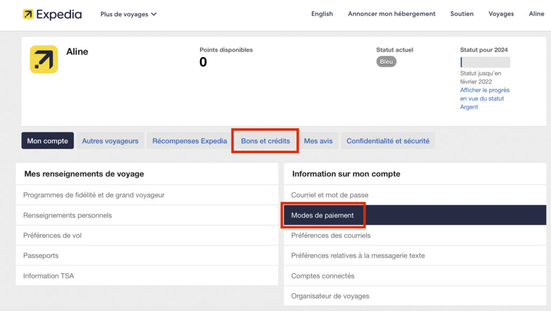Screen dimensions: 551x311
Task: Open the Confidentialité et sécurité tab
Action: (x=387, y=141)
